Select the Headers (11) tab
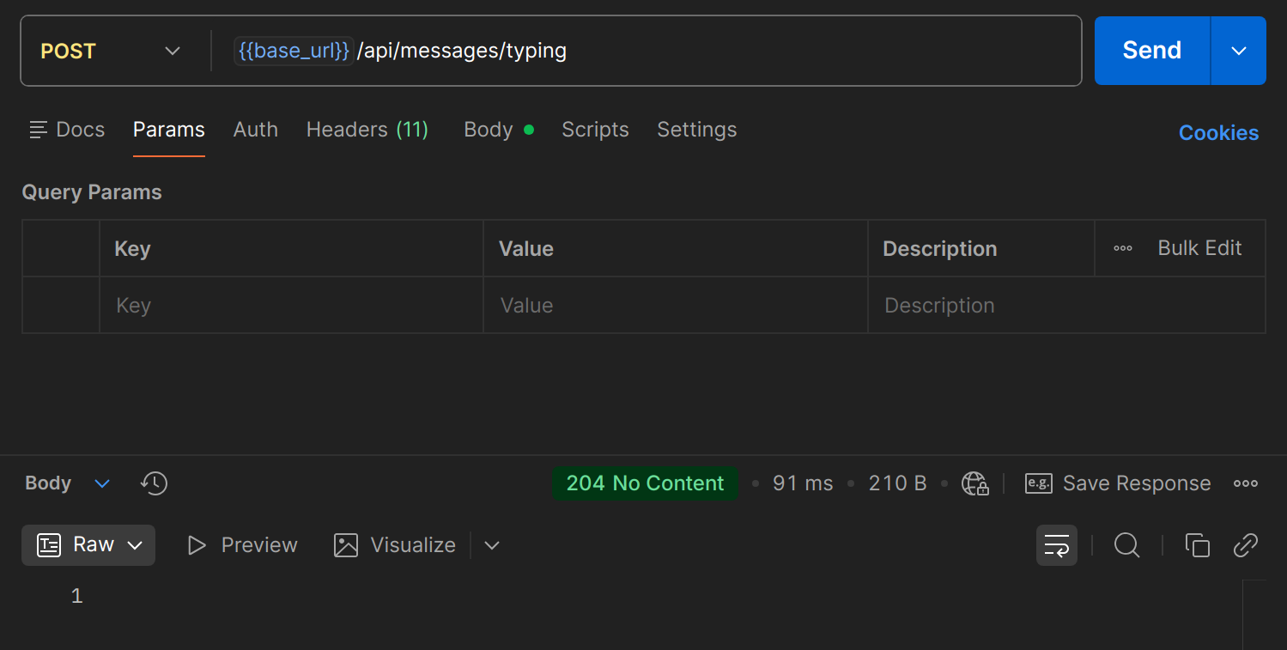Viewport: 1287px width, 650px height. [x=367, y=130]
